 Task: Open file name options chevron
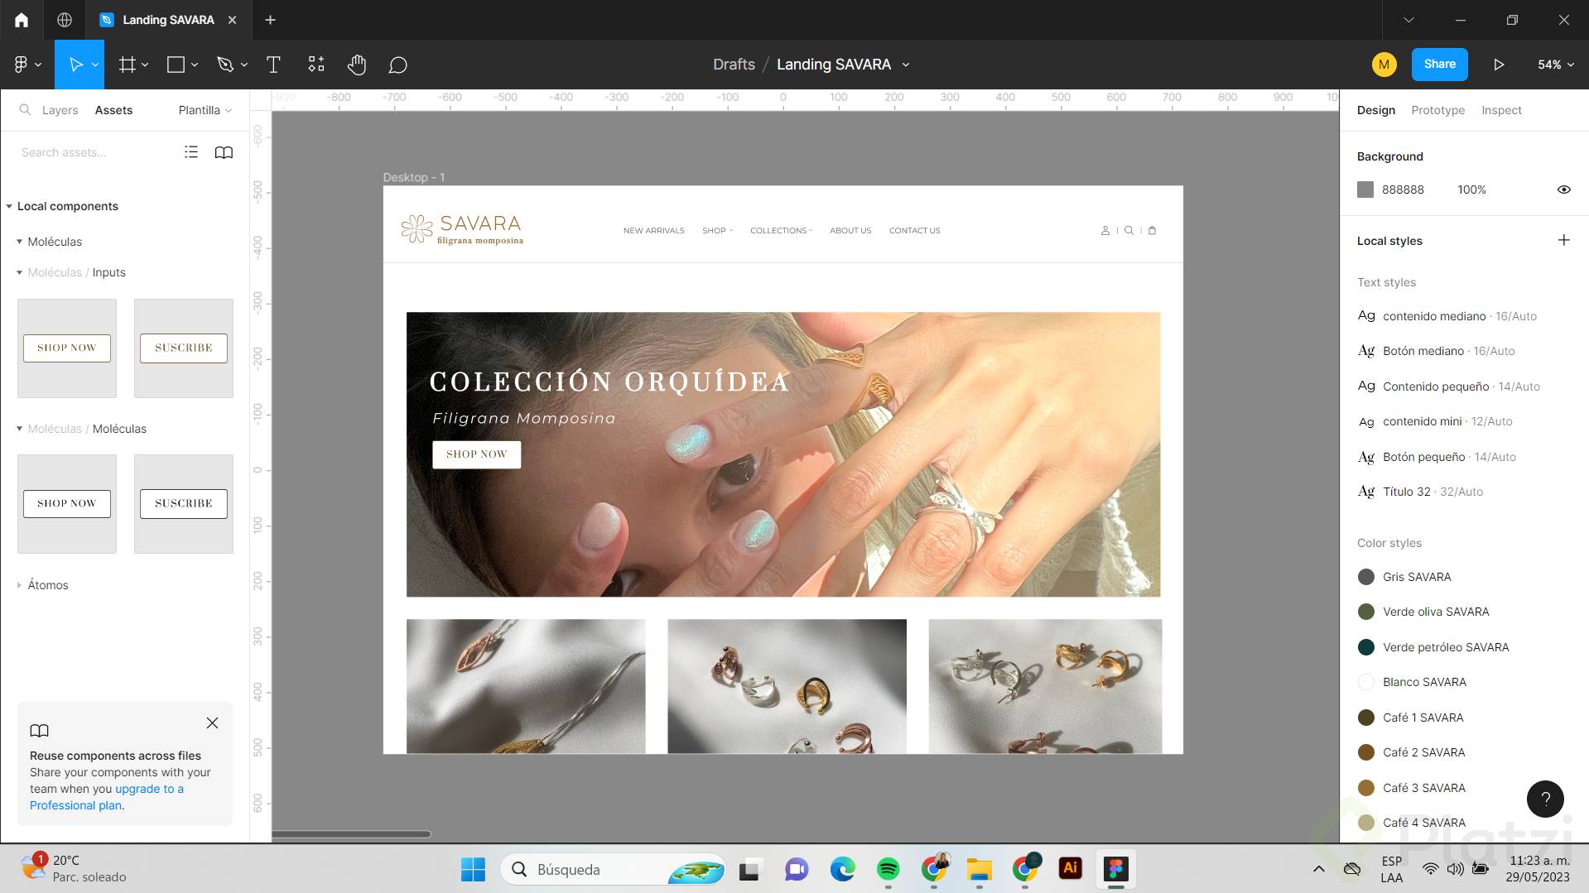905,65
